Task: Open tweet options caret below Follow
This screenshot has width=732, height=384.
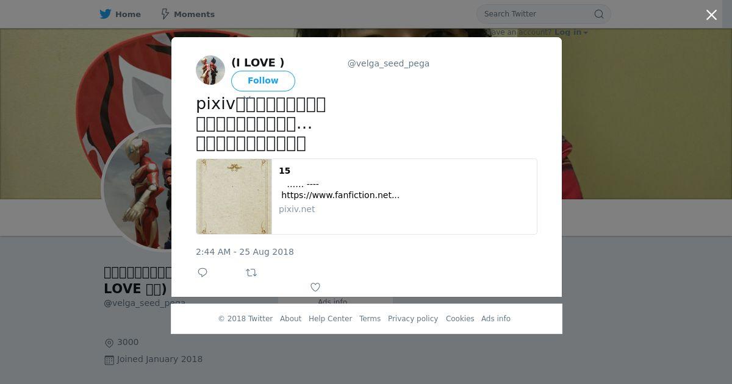Action: coord(247,98)
